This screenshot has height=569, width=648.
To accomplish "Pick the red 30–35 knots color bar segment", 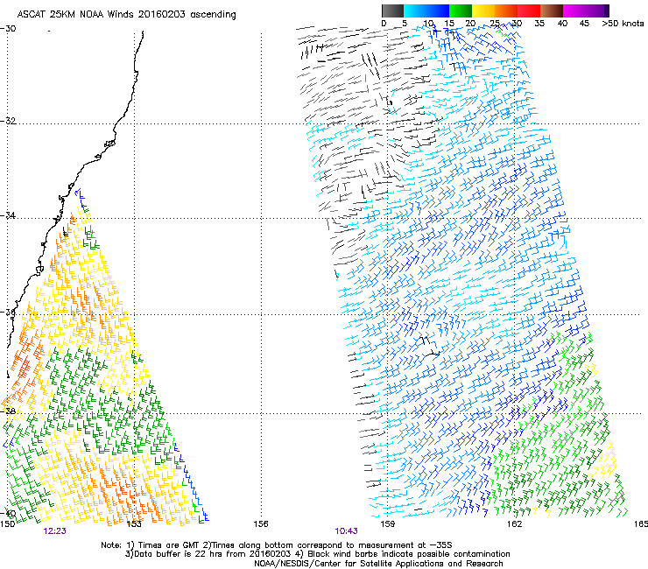I will [529, 11].
